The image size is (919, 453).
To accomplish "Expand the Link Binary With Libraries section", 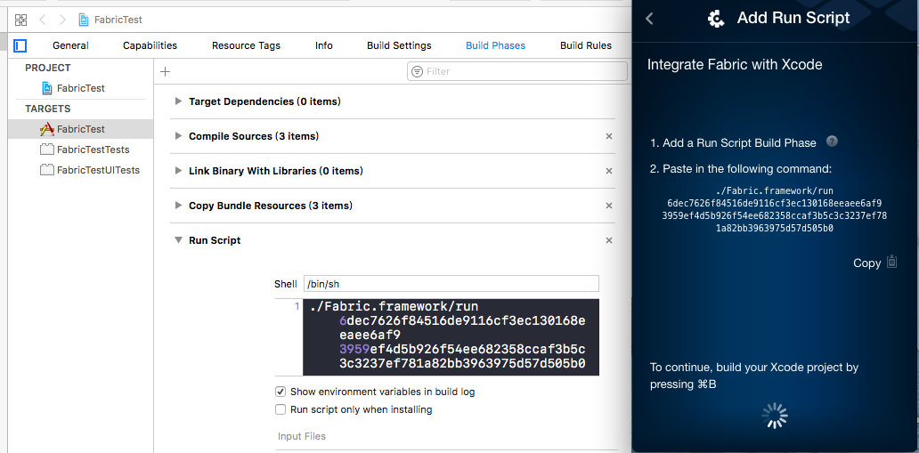I will pyautogui.click(x=179, y=171).
